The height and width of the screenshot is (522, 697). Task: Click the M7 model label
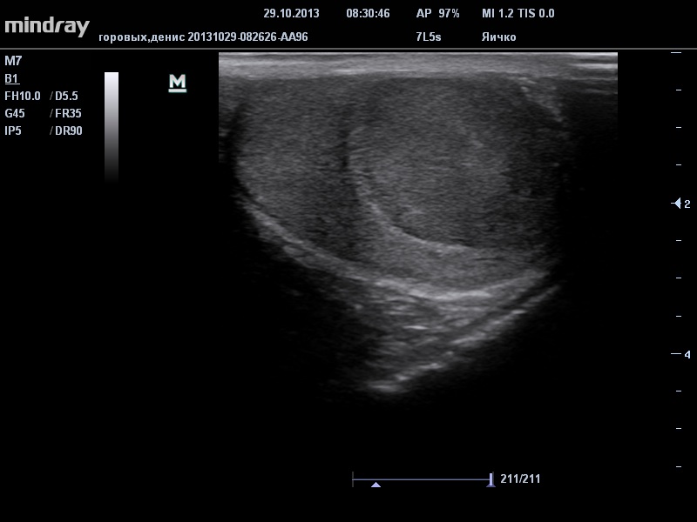click(13, 61)
